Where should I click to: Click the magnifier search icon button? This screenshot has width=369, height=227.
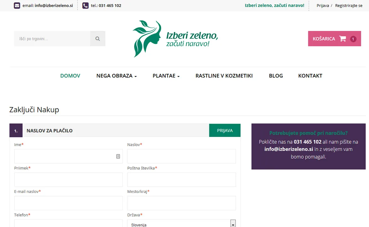pos(98,38)
